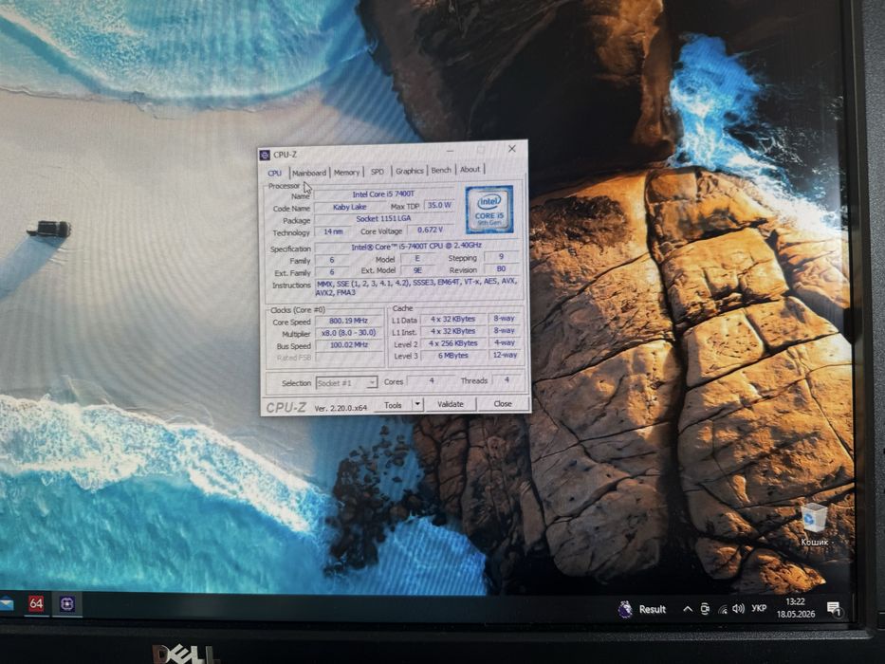
Task: Select the SPD tab
Action: click(x=377, y=171)
